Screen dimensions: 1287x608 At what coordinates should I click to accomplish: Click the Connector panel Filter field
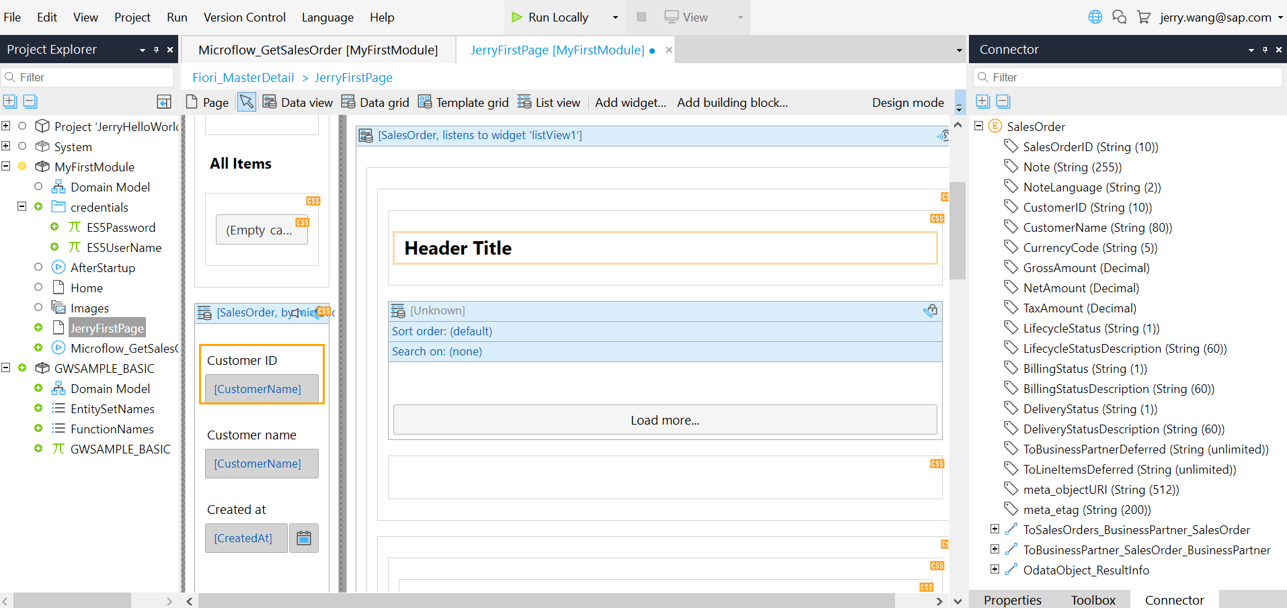point(1128,77)
